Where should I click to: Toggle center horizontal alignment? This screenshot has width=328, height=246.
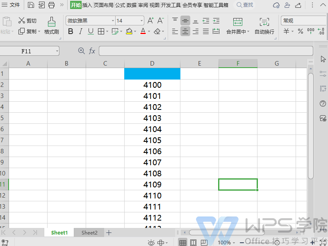coord(185,32)
